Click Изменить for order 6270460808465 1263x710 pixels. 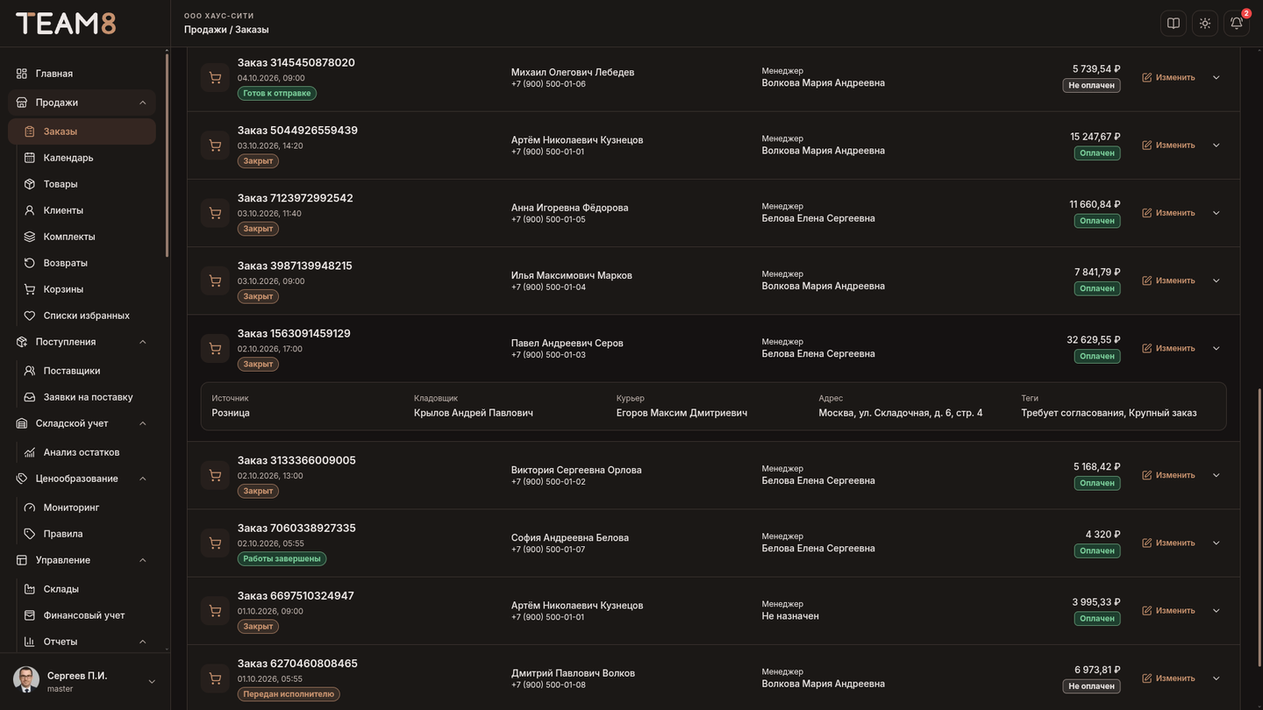(x=1168, y=678)
